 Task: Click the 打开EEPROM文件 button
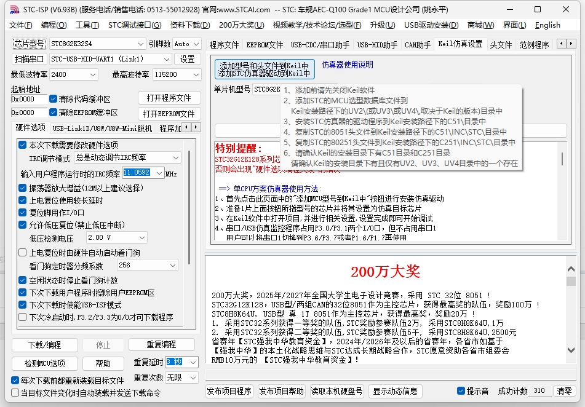(x=169, y=114)
